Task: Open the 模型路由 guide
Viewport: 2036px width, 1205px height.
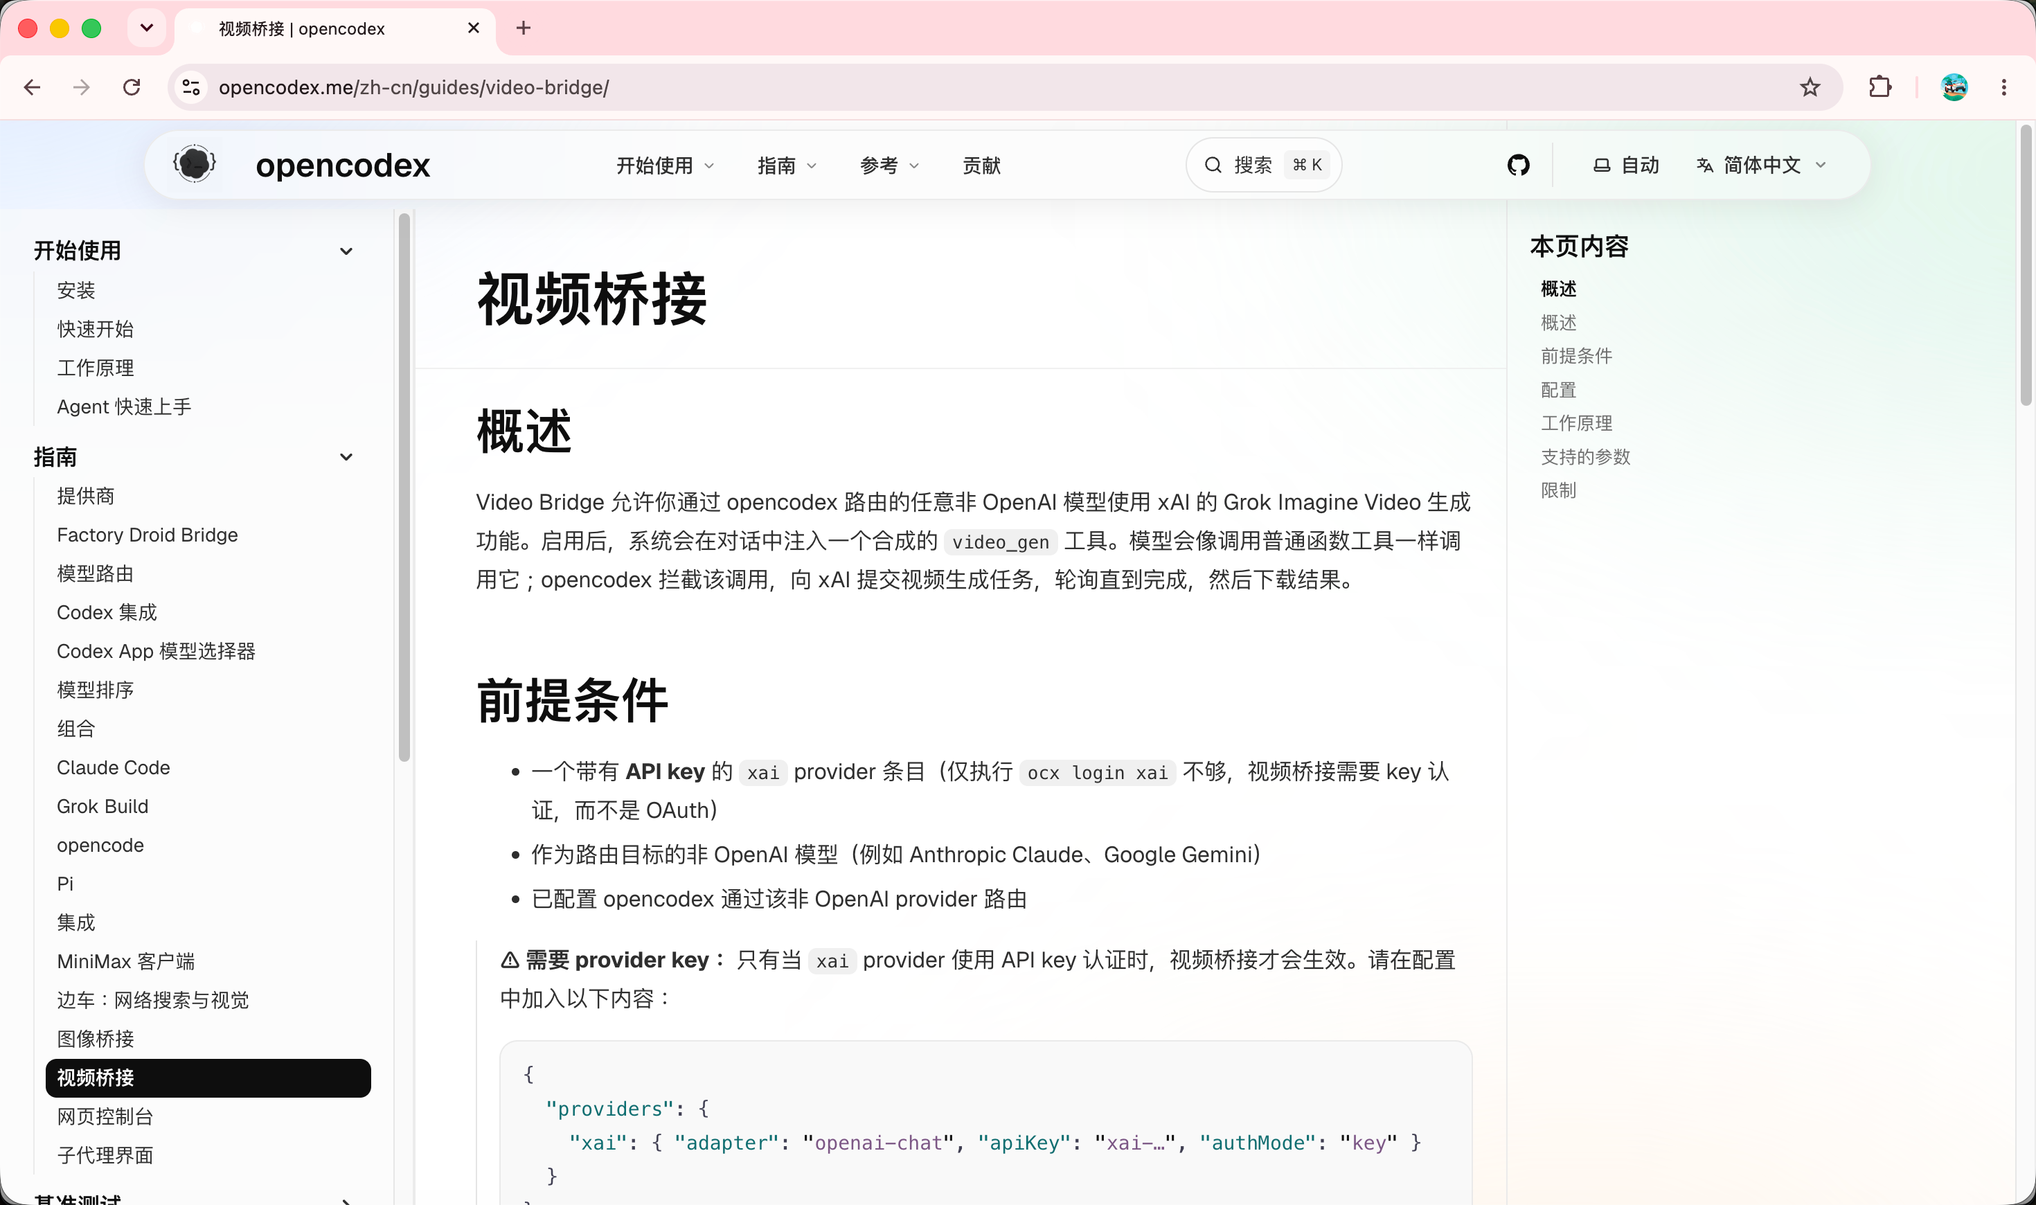Action: tap(95, 574)
